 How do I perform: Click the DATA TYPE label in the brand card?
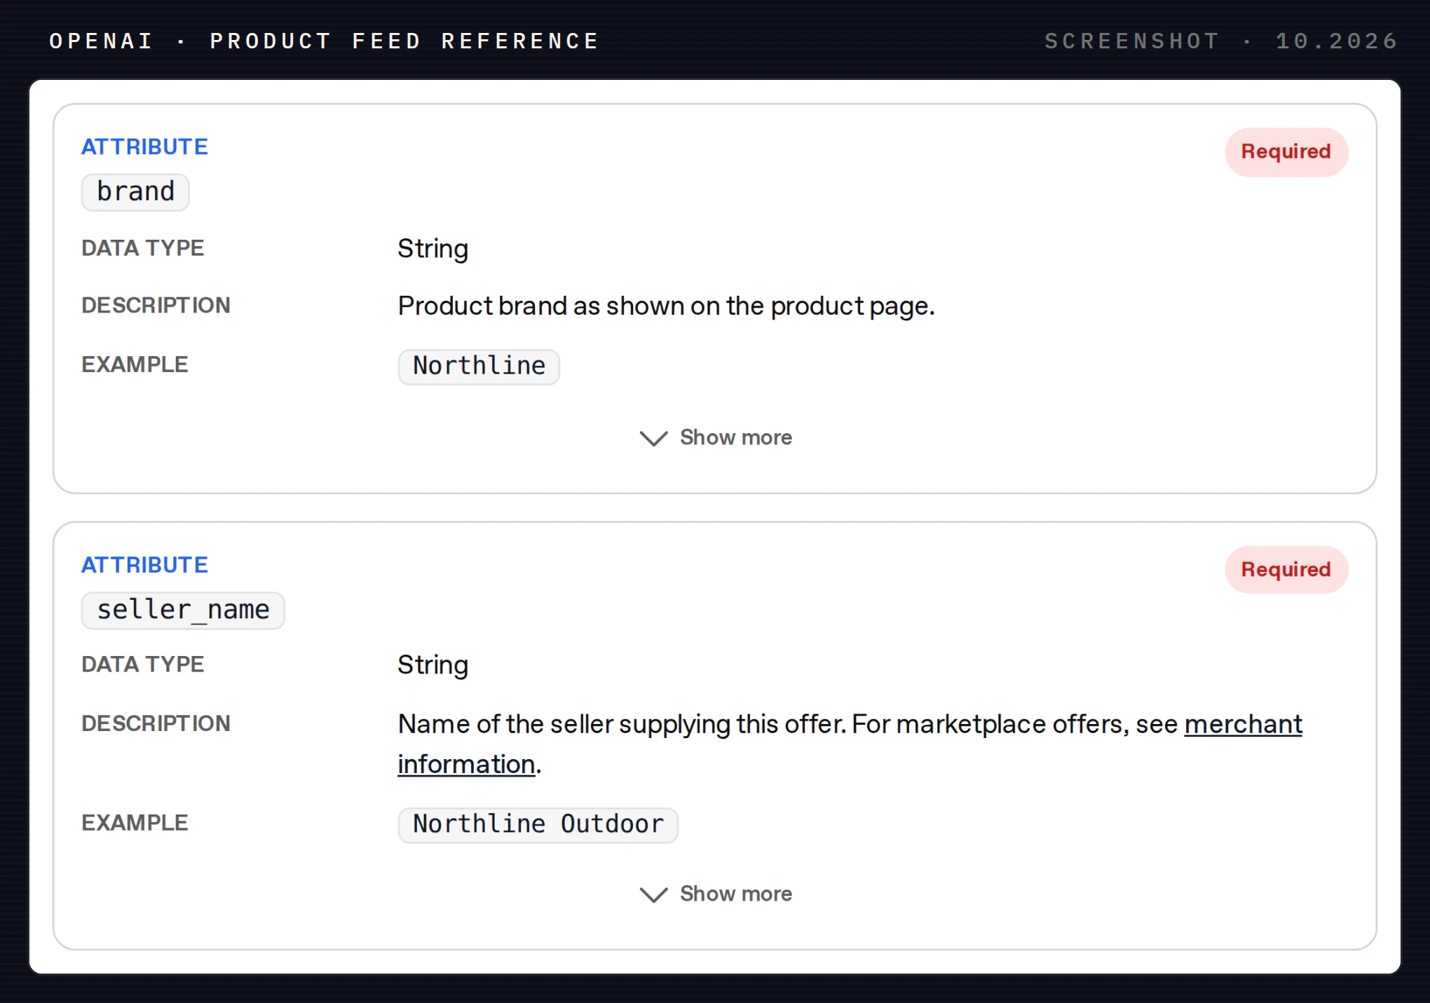(142, 248)
